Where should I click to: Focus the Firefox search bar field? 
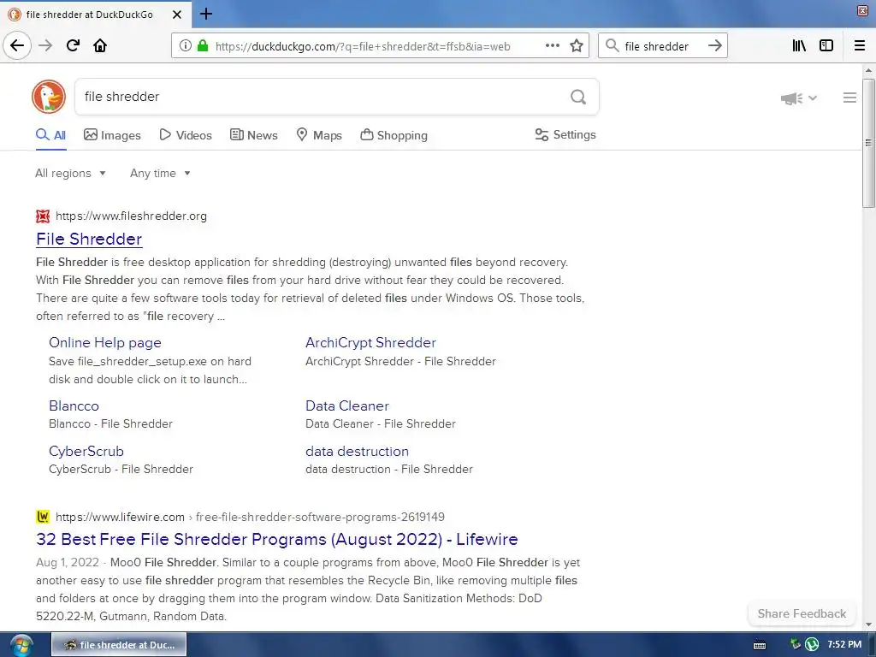click(662, 46)
